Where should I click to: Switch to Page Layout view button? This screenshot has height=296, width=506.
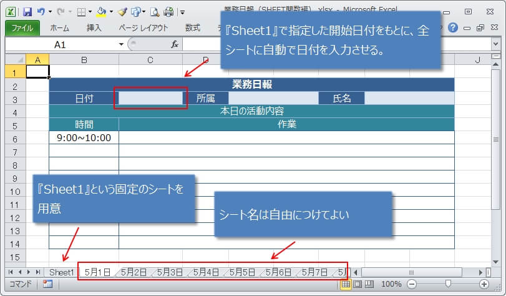[357, 284]
